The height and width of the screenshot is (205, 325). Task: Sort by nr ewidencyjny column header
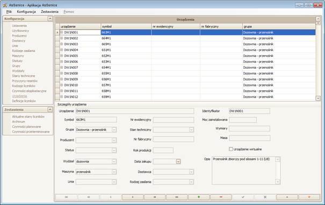point(176,26)
